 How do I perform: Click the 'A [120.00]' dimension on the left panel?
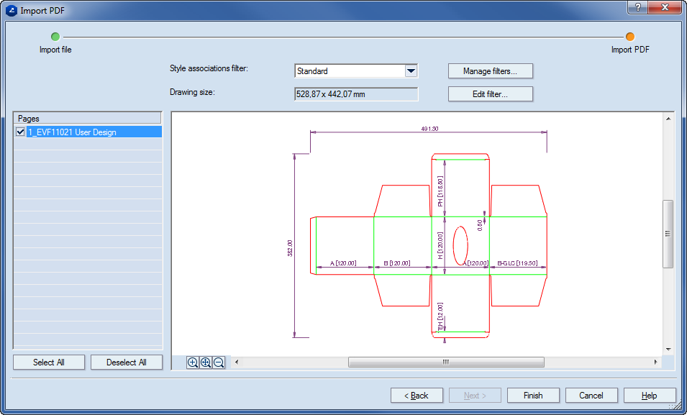(x=343, y=263)
